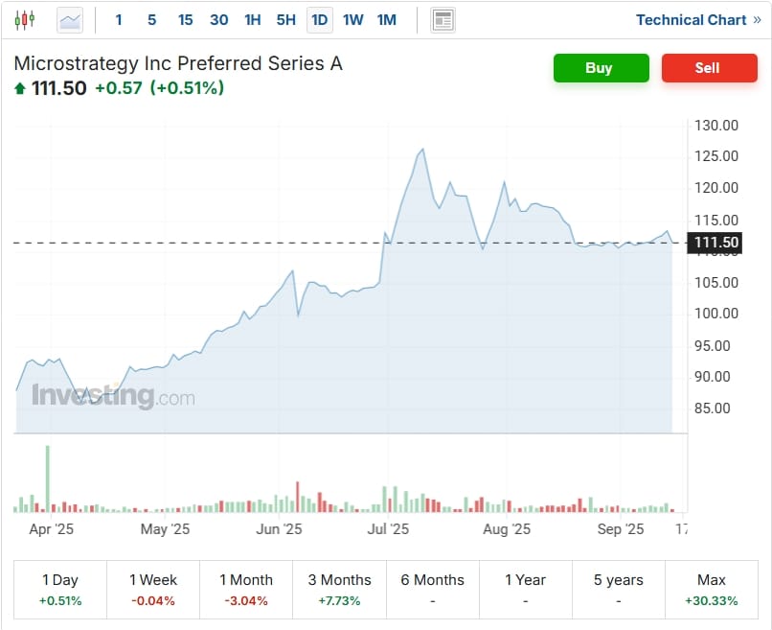The height and width of the screenshot is (630, 772).
Task: Switch to candlestick chart view
Action: pyautogui.click(x=24, y=20)
